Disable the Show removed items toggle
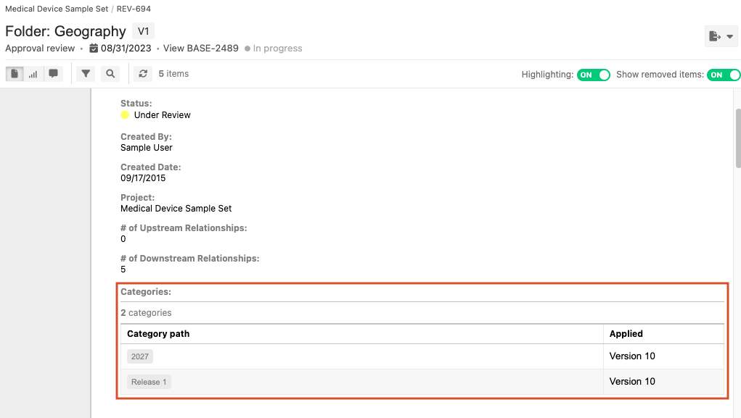This screenshot has width=741, height=418. tap(724, 75)
